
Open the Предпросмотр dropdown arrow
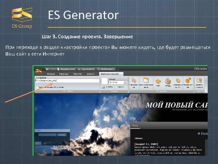click(x=76, y=69)
